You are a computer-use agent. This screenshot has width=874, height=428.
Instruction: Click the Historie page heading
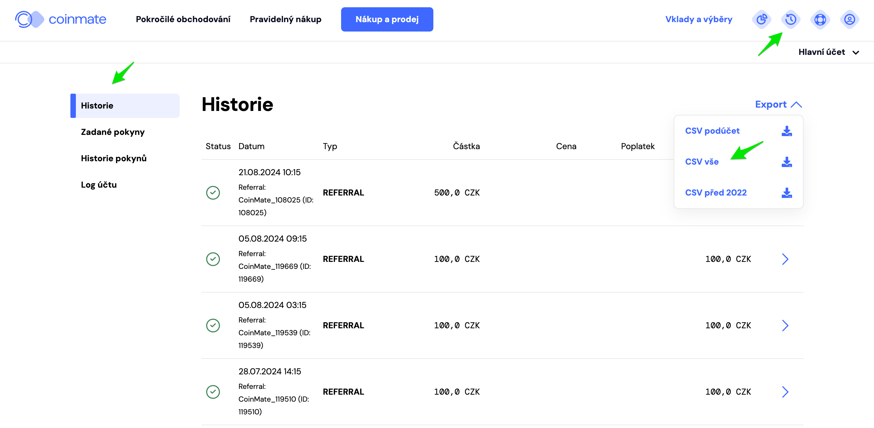[x=238, y=104]
